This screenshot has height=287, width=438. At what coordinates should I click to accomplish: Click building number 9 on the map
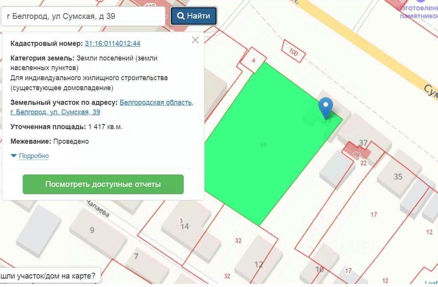[92, 230]
